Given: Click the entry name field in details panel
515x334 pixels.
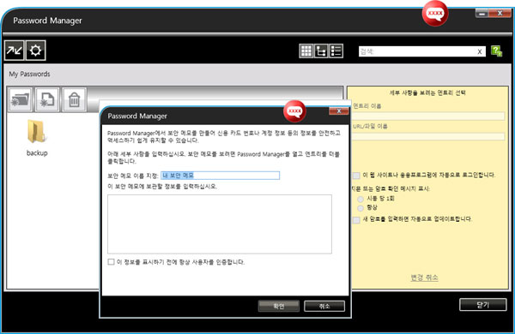Looking at the screenshot, I should click(x=428, y=116).
